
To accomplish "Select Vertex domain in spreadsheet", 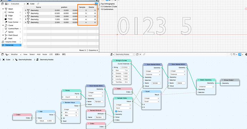I will [x=11, y=12].
